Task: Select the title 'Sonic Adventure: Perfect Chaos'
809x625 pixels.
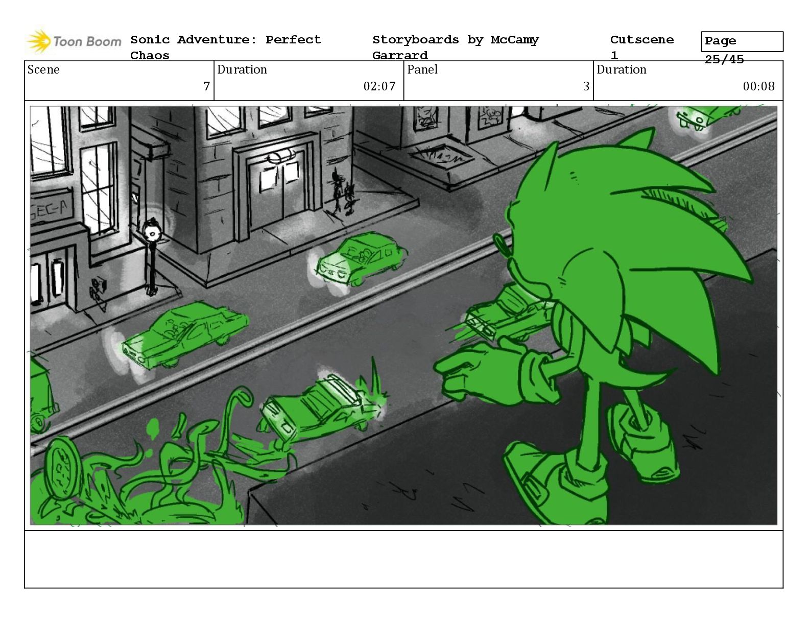Action: [226, 47]
